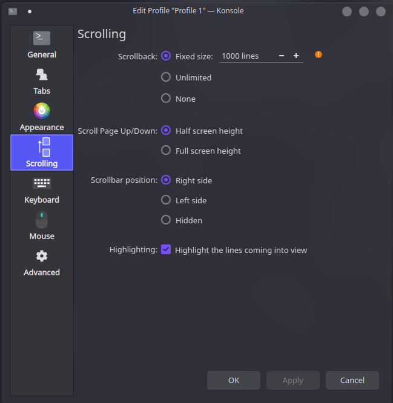Select the Scrolling page icon

[x=42, y=146]
